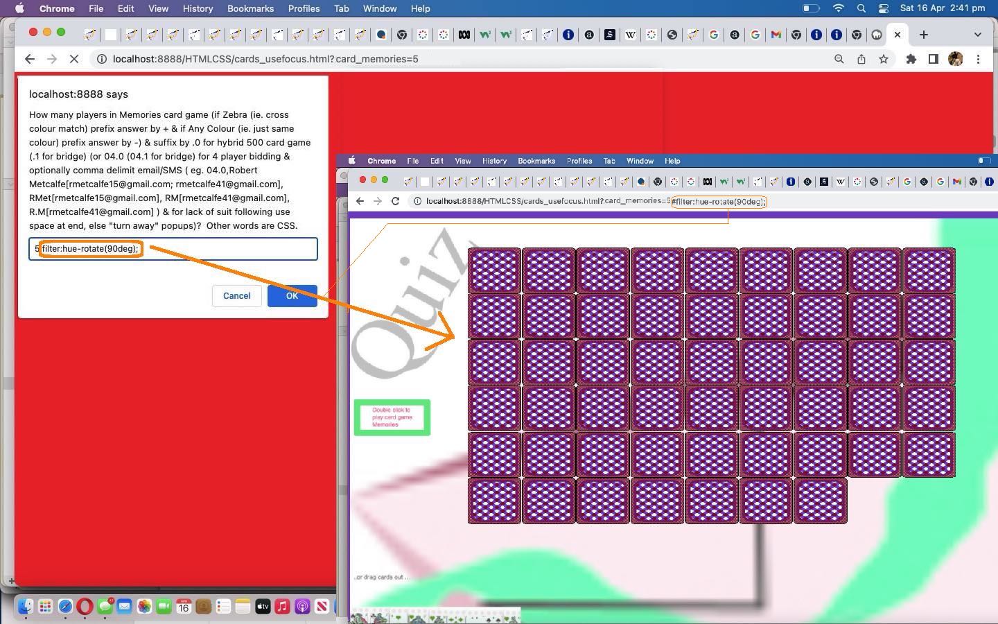Open a new tab with plus button
This screenshot has height=624, width=998.
pyautogui.click(x=924, y=35)
